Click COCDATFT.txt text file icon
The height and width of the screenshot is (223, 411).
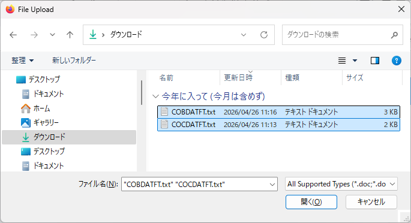(x=164, y=124)
